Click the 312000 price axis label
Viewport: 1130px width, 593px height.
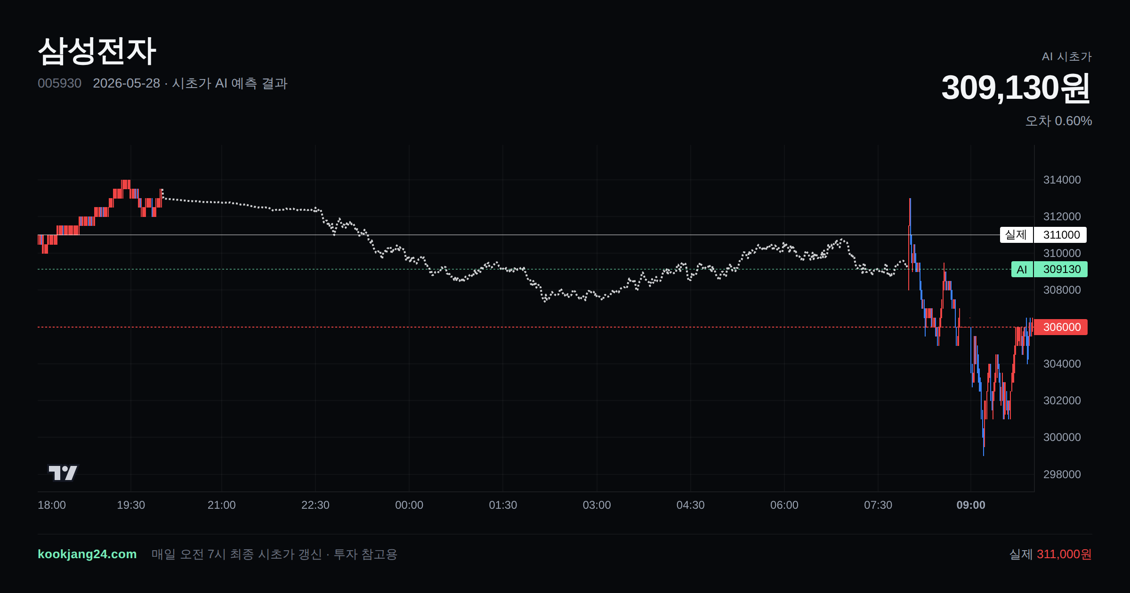click(1062, 216)
